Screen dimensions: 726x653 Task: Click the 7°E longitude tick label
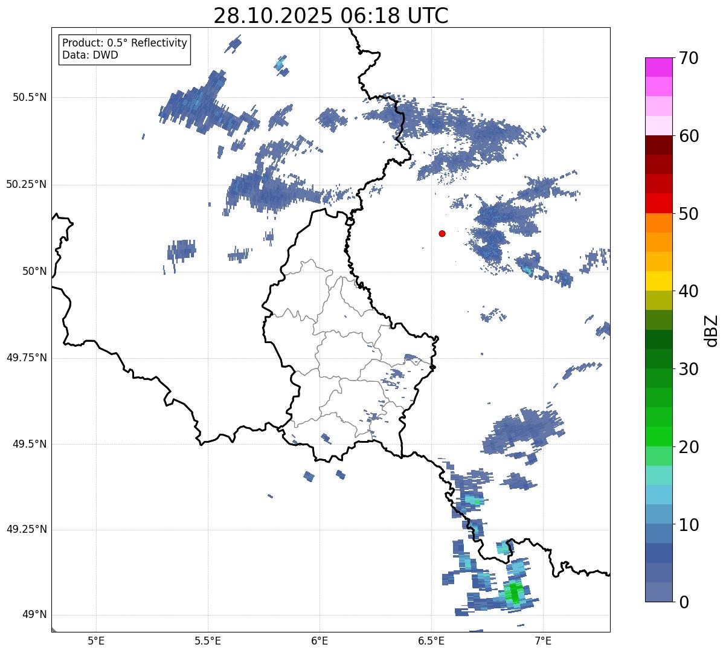544,641
